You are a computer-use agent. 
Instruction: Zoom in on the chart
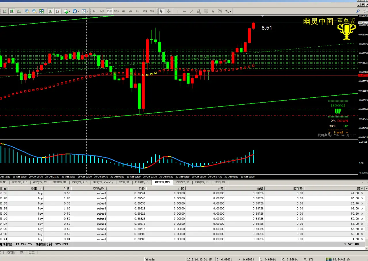tap(27, 11)
